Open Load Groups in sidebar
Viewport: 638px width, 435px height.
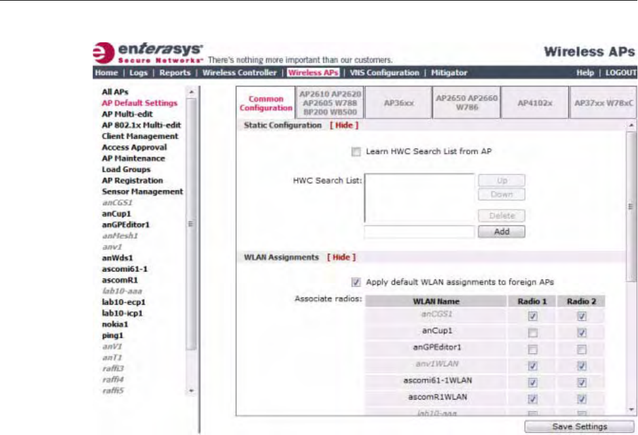126,169
